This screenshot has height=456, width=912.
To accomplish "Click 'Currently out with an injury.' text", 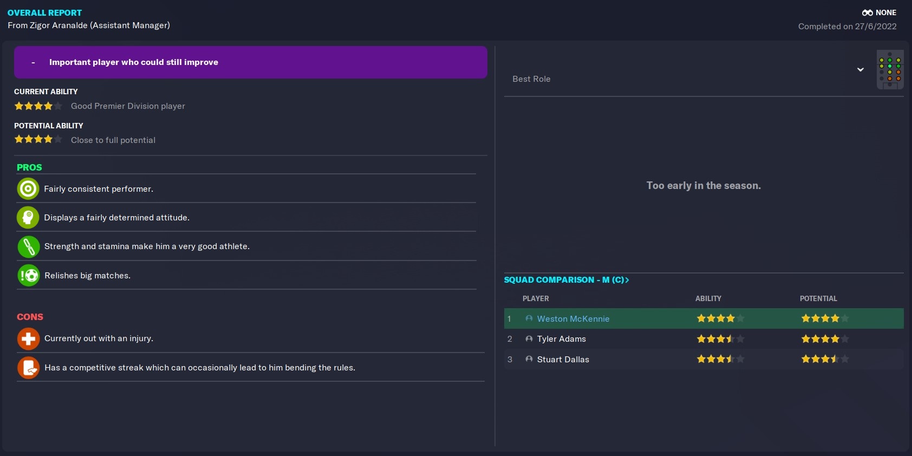I will coord(99,338).
